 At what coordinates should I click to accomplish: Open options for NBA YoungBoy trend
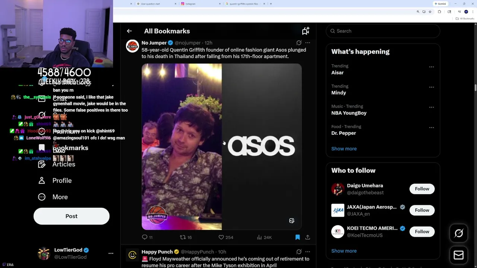tap(432, 107)
